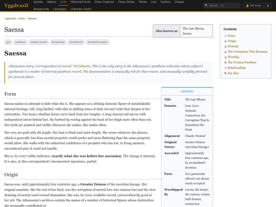Open the Backgrounds navigation link
Viewport: 276px width, 207px height.
click(41, 9)
